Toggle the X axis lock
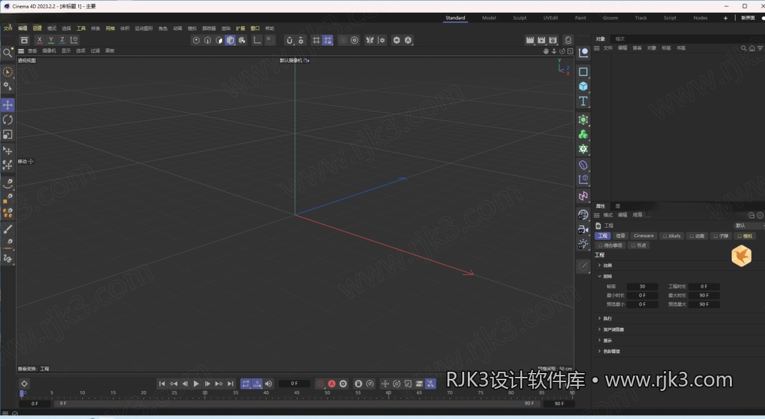Screen dimensions: 765x419 click(40, 40)
